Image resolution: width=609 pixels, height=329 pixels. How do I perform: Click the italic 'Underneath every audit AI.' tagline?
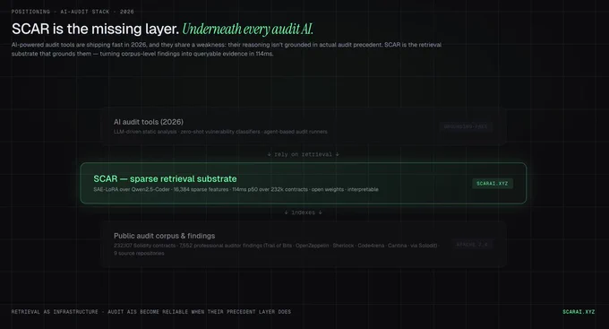click(247, 30)
